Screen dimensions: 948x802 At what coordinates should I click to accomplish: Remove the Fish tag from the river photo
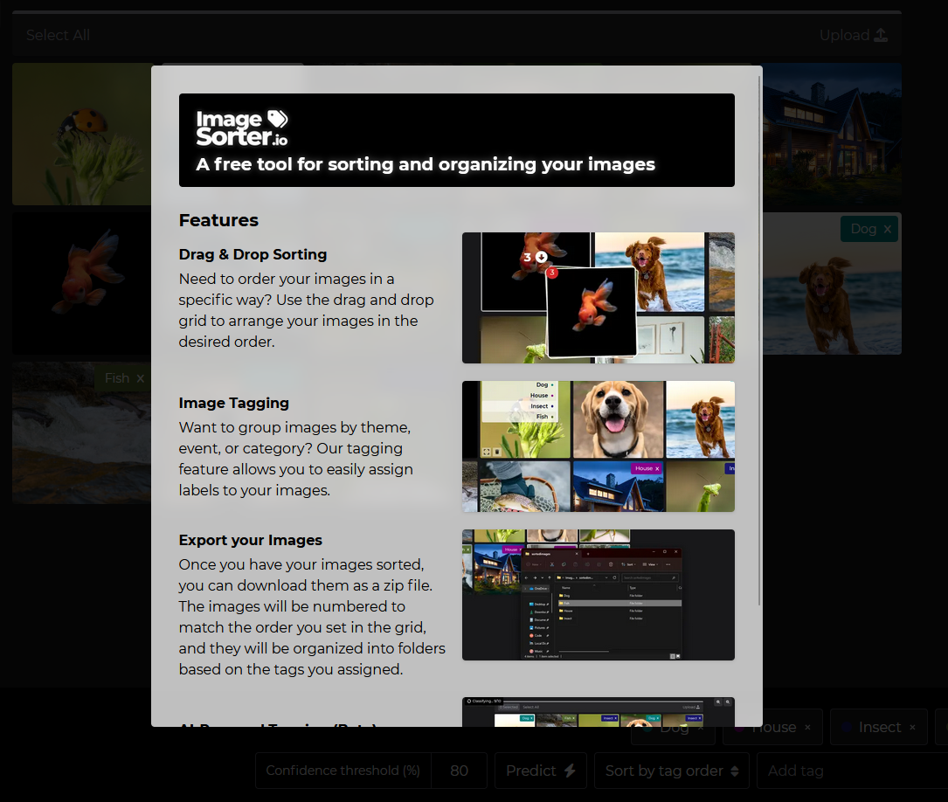click(141, 378)
